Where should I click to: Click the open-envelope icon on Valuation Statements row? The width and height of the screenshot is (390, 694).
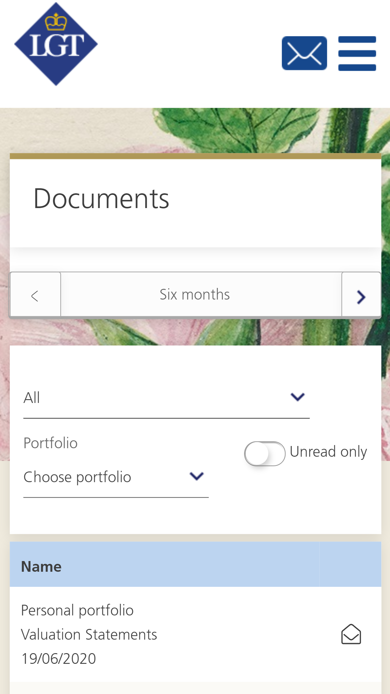coord(351,634)
